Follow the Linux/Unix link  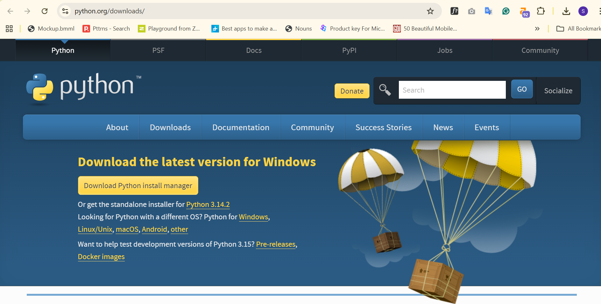(95, 229)
